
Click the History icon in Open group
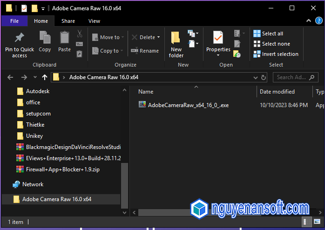[237, 54]
